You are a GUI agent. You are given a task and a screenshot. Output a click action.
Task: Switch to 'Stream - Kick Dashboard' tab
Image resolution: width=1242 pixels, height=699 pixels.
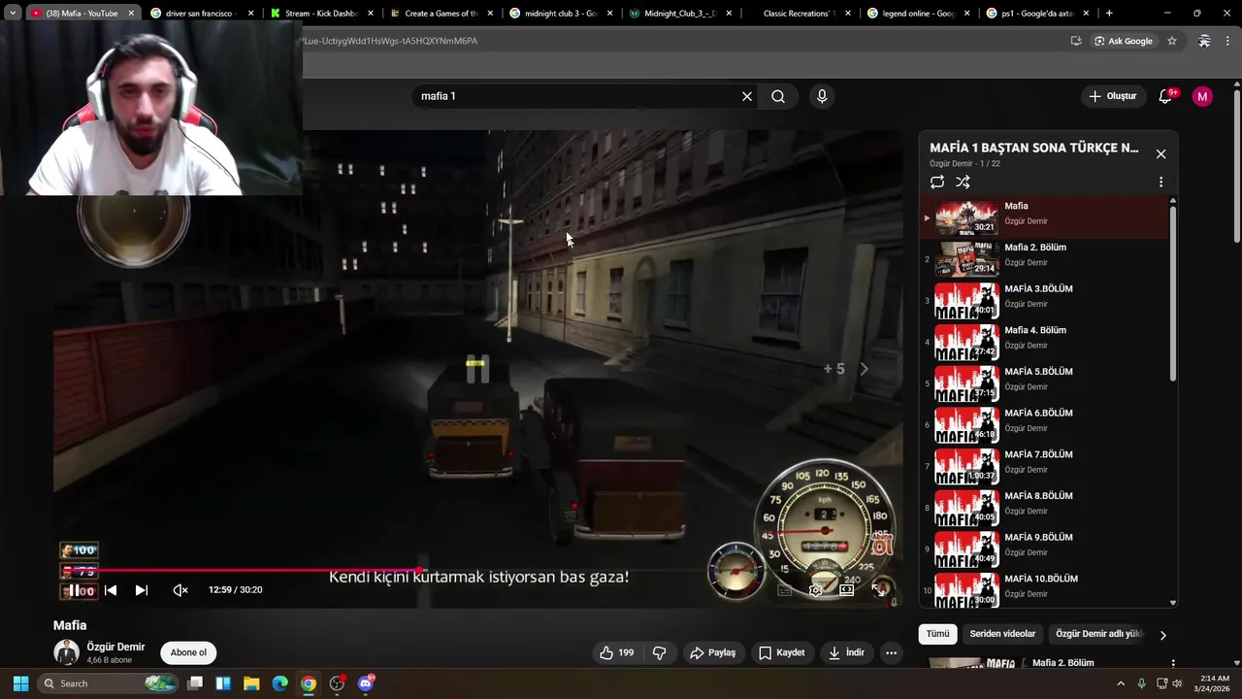tap(322, 14)
